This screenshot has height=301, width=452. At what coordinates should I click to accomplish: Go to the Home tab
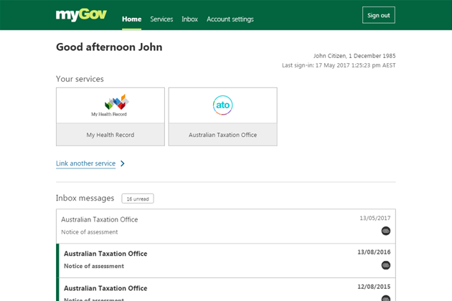pyautogui.click(x=131, y=19)
